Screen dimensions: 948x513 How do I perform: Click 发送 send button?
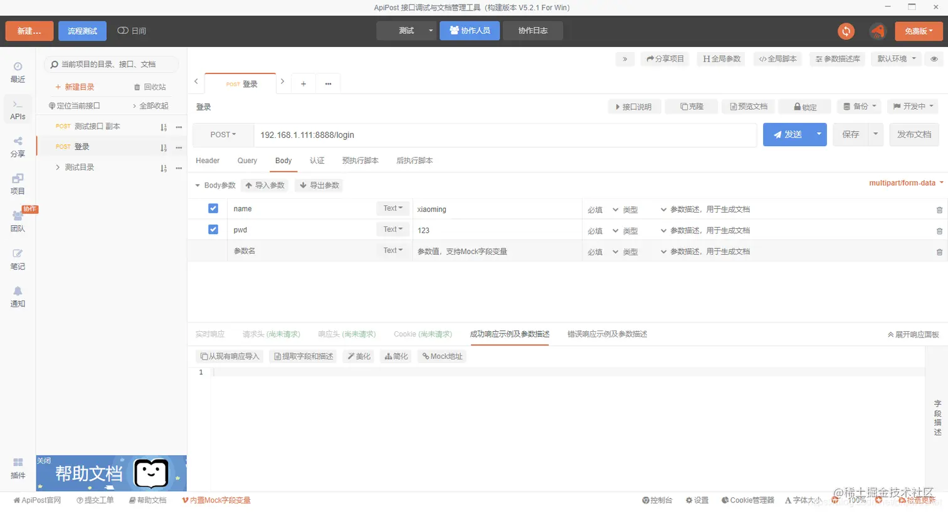pyautogui.click(x=787, y=134)
